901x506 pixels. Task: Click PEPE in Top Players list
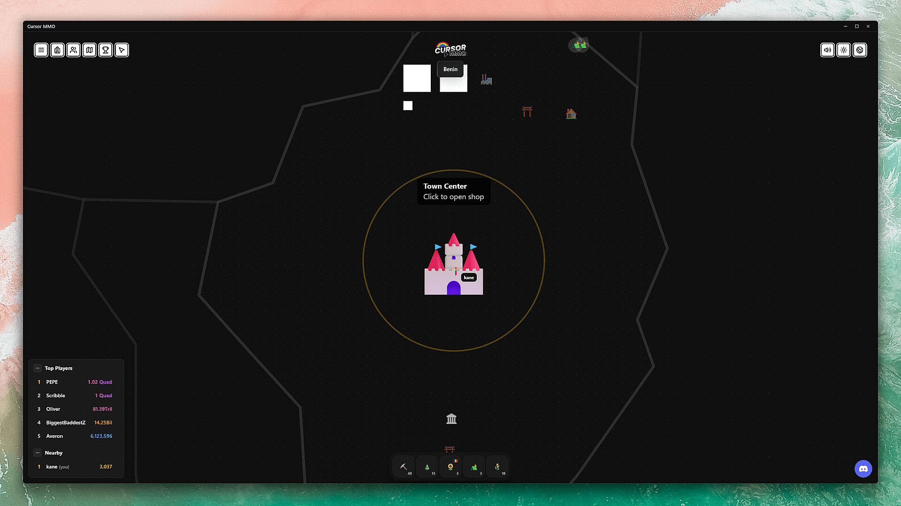click(52, 382)
